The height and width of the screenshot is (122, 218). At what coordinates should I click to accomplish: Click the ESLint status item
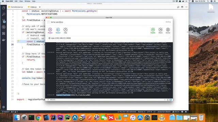pyautogui.click(x=176, y=111)
